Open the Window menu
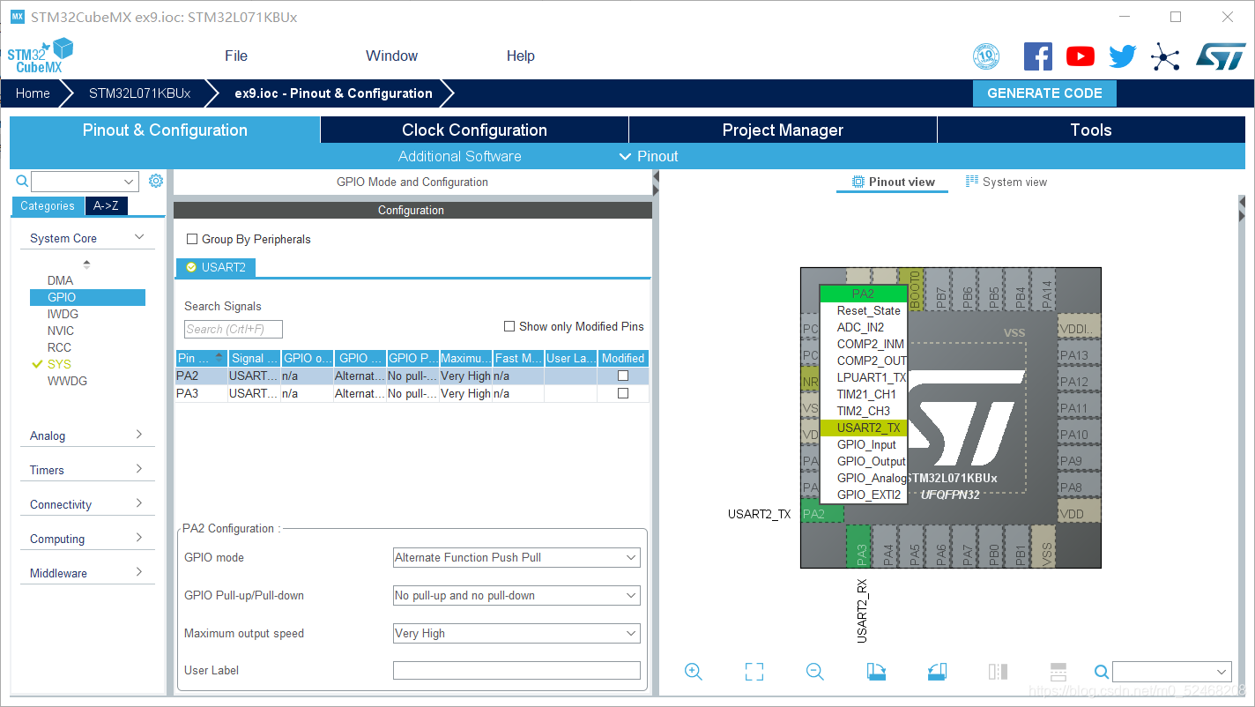 coord(391,56)
